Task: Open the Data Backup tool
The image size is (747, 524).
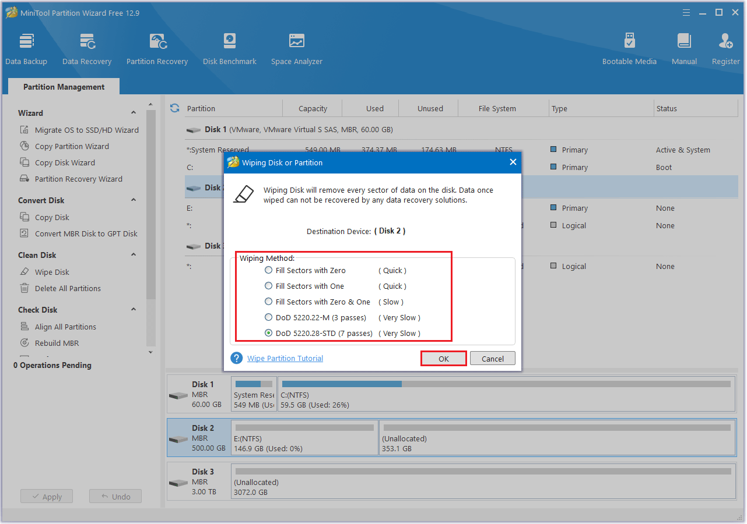Action: click(x=26, y=48)
